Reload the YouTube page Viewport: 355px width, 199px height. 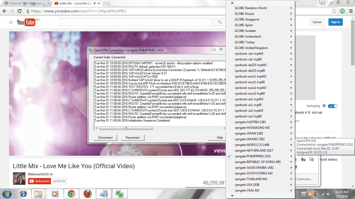tap(20, 11)
